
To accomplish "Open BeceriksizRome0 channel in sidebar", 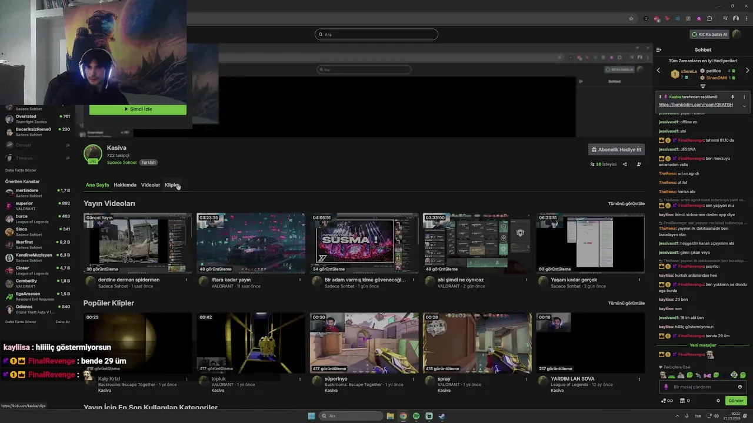I will click(36, 132).
